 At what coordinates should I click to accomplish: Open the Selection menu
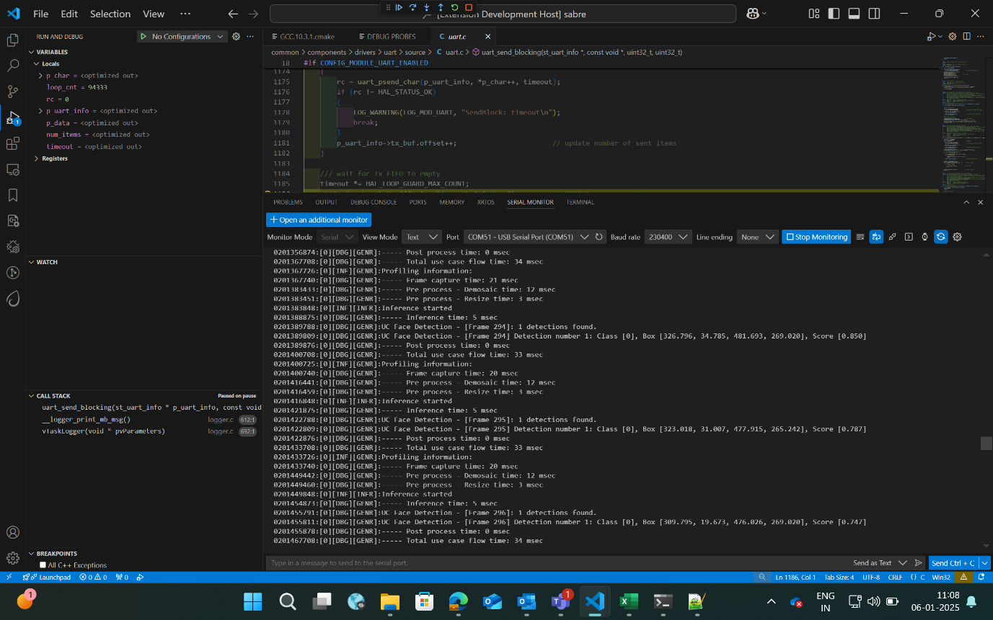110,13
